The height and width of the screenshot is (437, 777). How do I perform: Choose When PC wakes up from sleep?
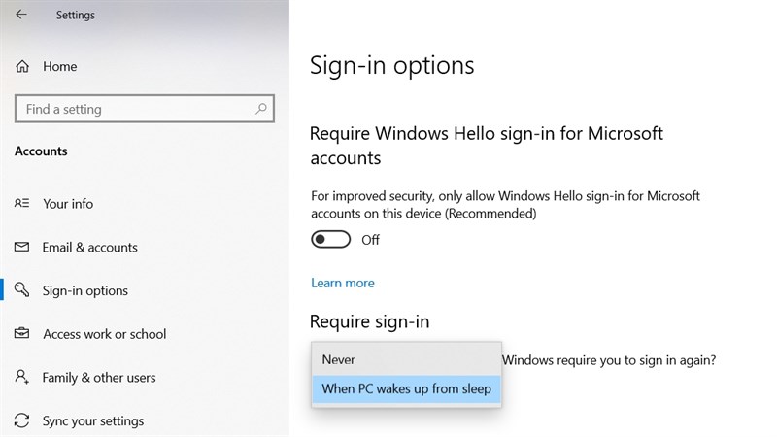tap(407, 389)
